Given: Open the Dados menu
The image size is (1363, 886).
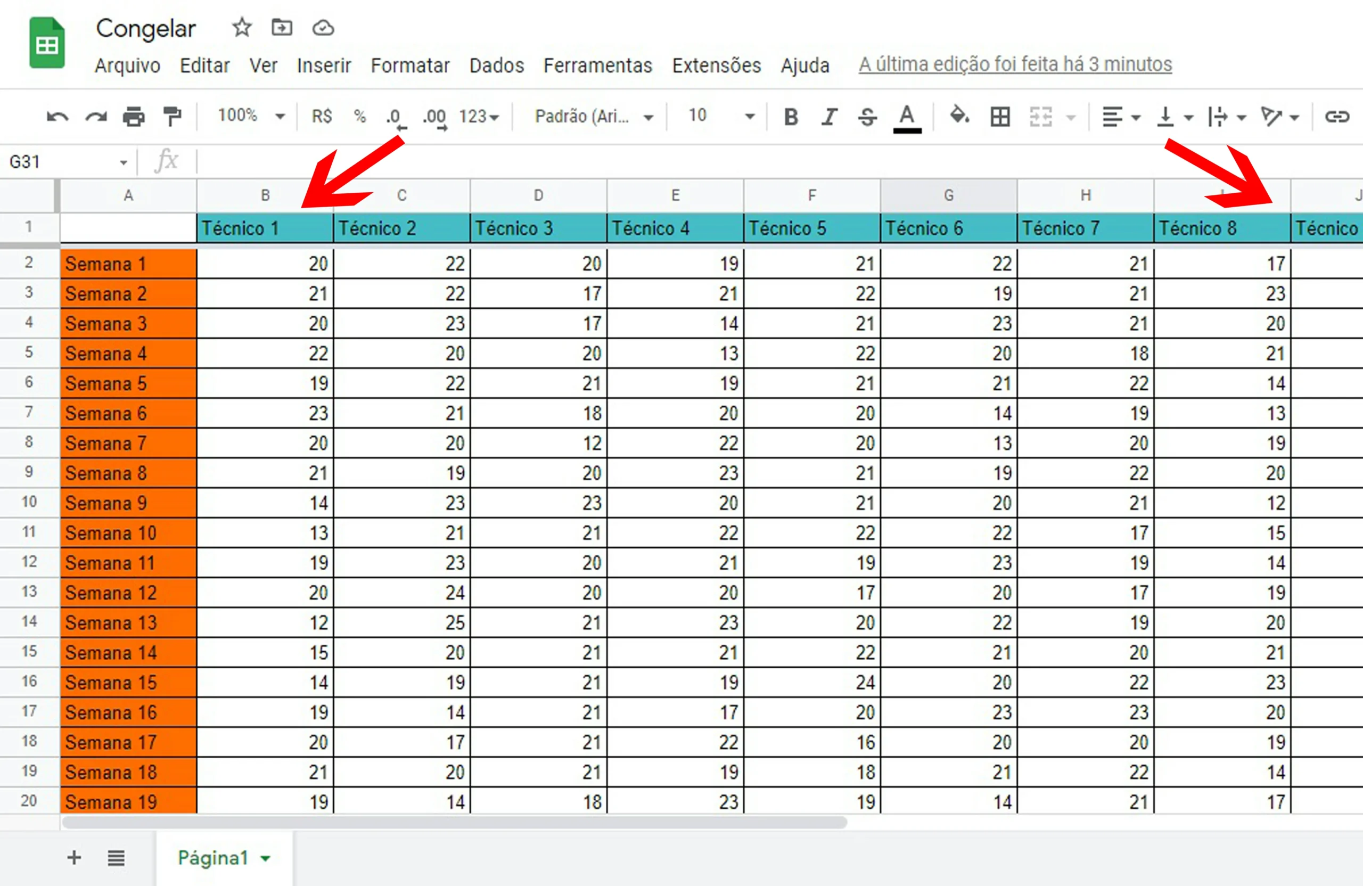Looking at the screenshot, I should coord(497,65).
